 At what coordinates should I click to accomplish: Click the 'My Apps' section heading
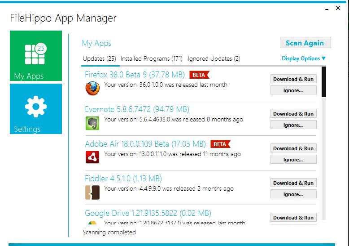[96, 43]
